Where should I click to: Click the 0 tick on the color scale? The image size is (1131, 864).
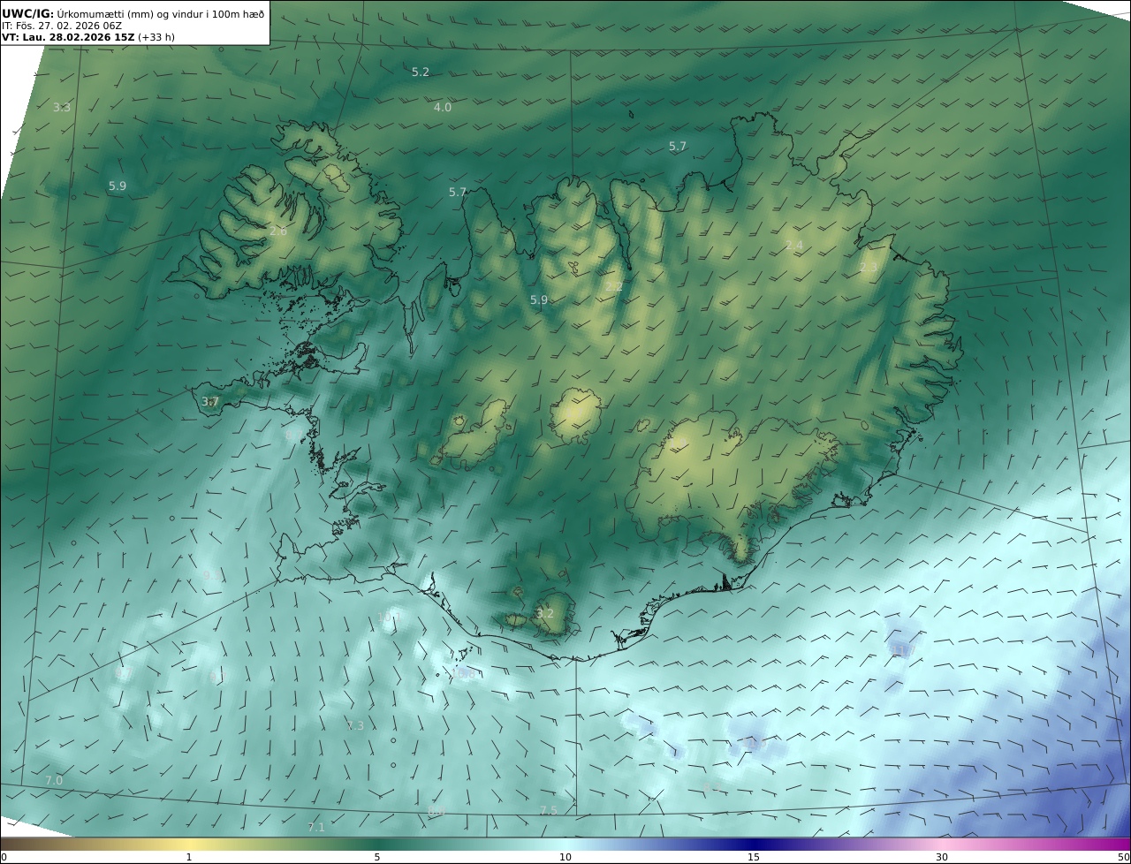[x=4, y=857]
